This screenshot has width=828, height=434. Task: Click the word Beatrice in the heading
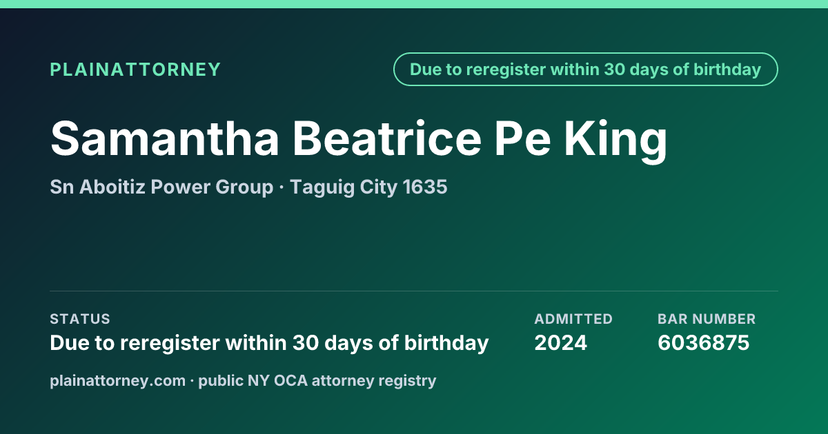pos(386,138)
